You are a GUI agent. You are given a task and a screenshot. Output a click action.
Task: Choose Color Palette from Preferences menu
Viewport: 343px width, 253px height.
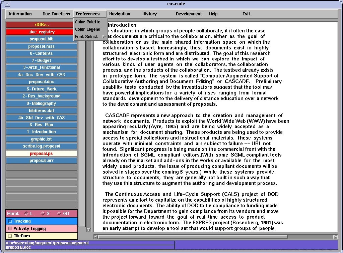pyautogui.click(x=88, y=22)
